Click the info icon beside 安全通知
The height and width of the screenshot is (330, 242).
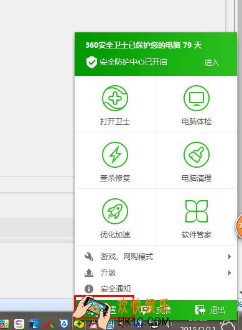(89, 289)
